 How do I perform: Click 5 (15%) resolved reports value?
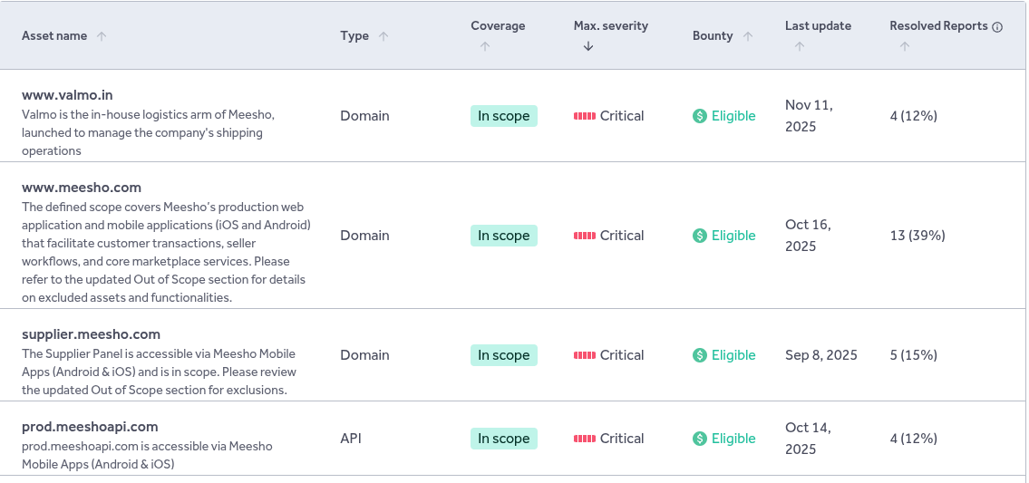914,355
